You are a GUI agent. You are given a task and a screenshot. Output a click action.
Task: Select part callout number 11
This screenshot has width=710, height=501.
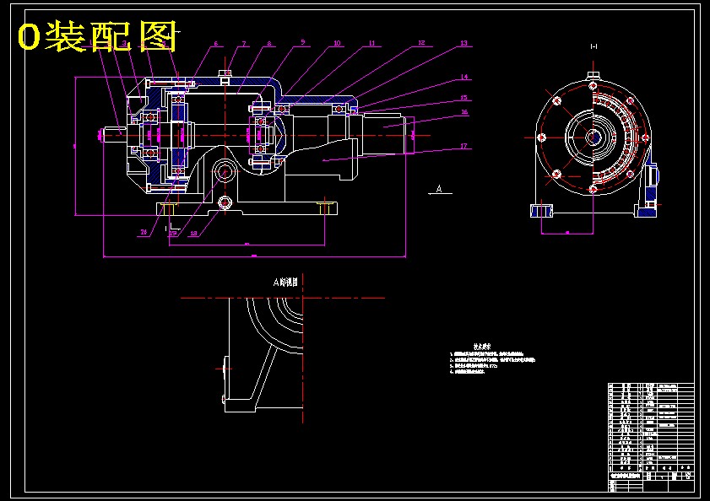tap(371, 44)
